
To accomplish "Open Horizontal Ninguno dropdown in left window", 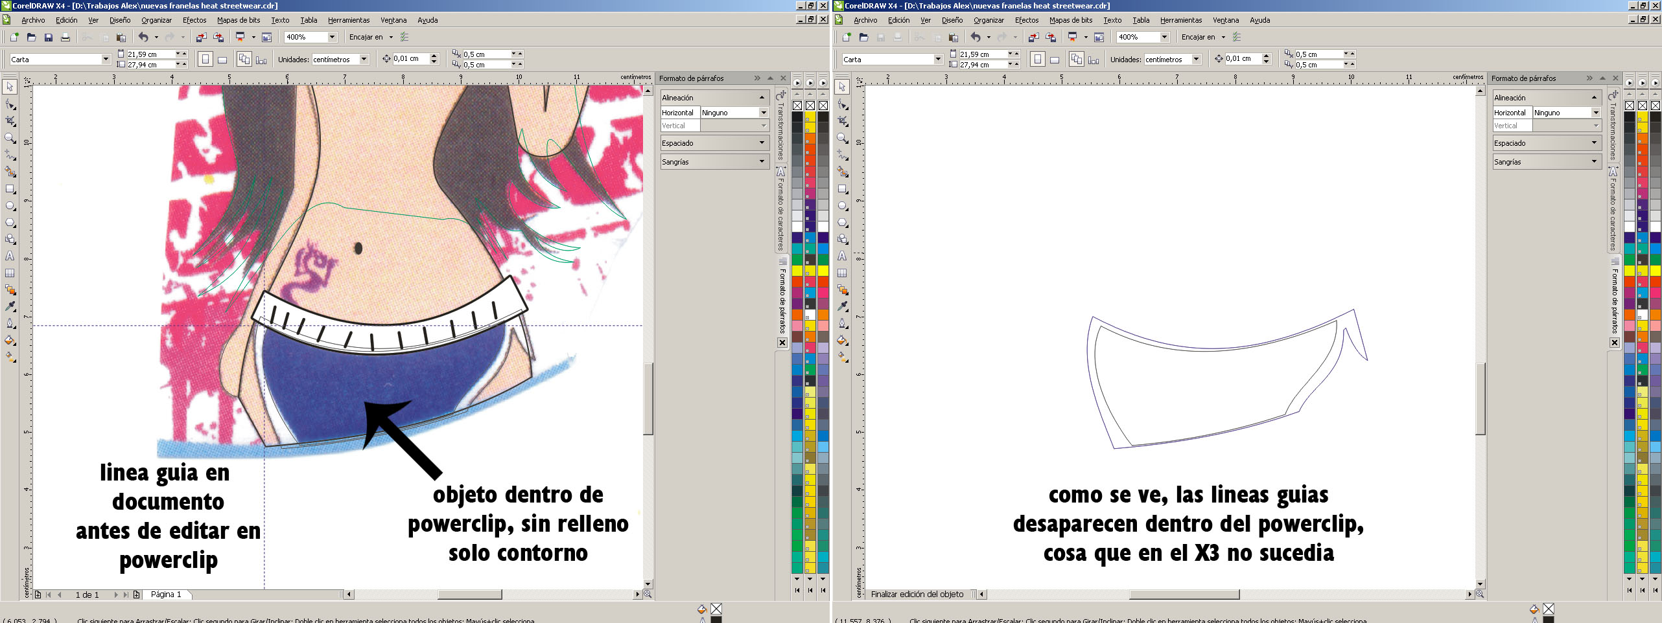I will click(x=764, y=113).
